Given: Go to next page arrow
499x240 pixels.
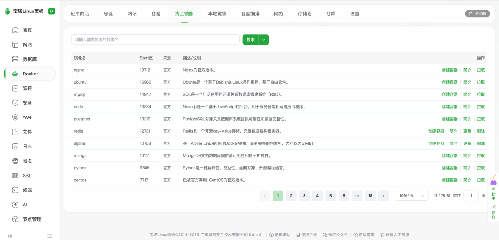Looking at the screenshot, I should [x=383, y=196].
